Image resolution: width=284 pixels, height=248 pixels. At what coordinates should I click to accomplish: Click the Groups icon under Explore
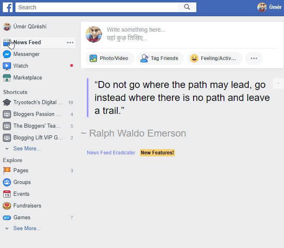click(x=7, y=182)
